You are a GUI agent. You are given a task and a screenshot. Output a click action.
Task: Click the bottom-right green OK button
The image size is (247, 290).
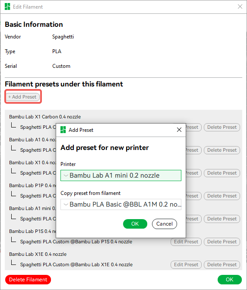(230, 280)
